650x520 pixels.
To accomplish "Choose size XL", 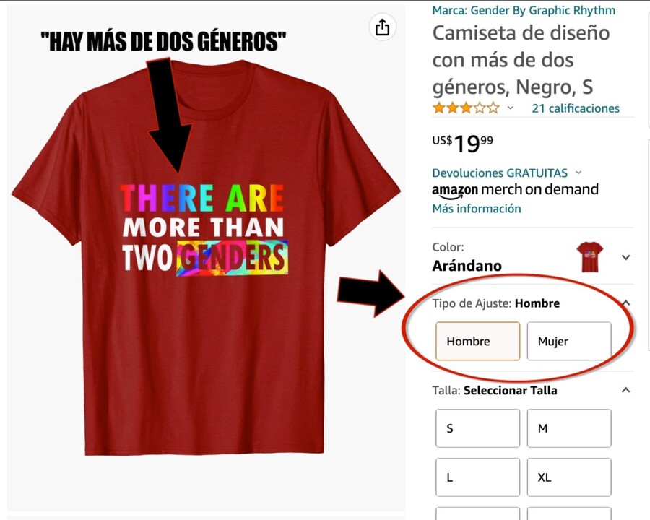I will tap(569, 477).
